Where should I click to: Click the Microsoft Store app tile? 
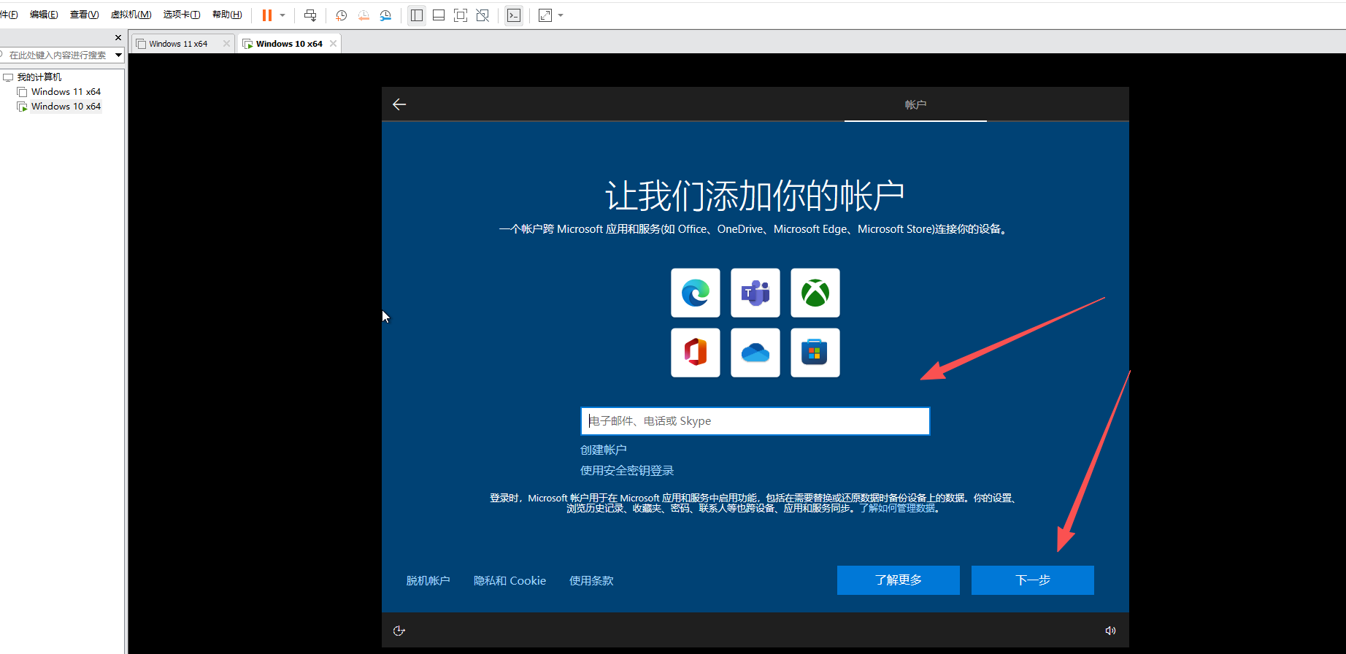[815, 353]
